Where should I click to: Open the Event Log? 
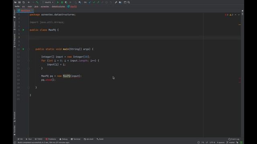tap(234, 139)
